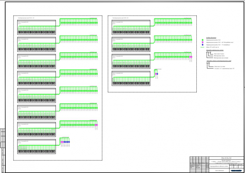This screenshot has height=173, width=245.
Task: Click the drawing code cell atop the title block
Action: [x=226, y=158]
